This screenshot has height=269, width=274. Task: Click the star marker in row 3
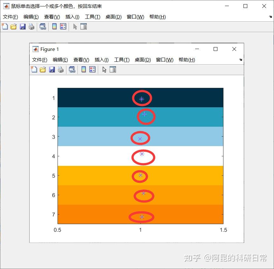coord(140,138)
